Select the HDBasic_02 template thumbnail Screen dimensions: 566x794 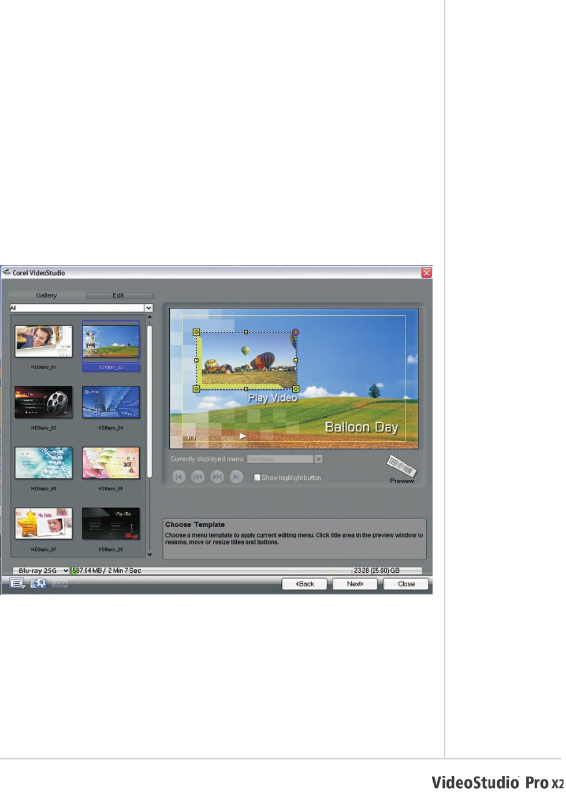coord(111,341)
